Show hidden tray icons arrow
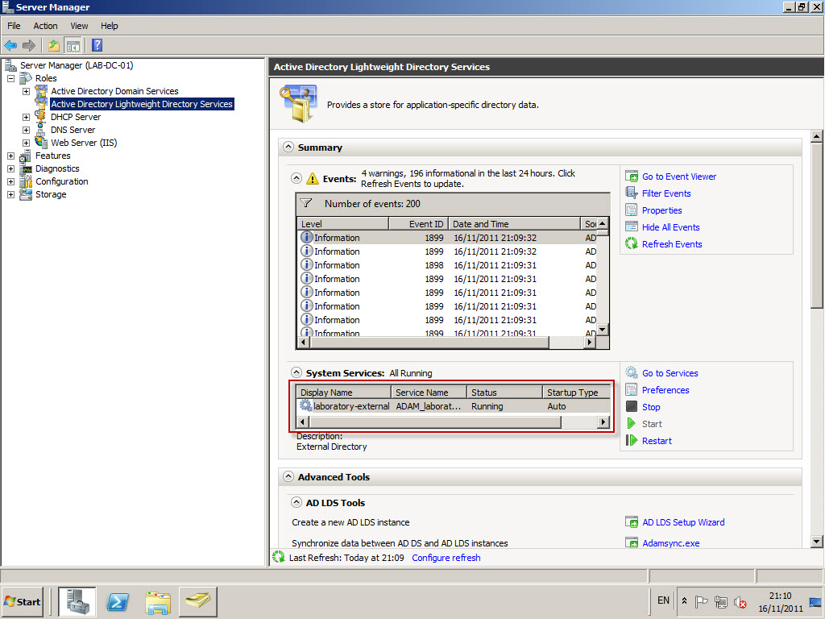Viewport: 825px width, 619px height. point(684,600)
